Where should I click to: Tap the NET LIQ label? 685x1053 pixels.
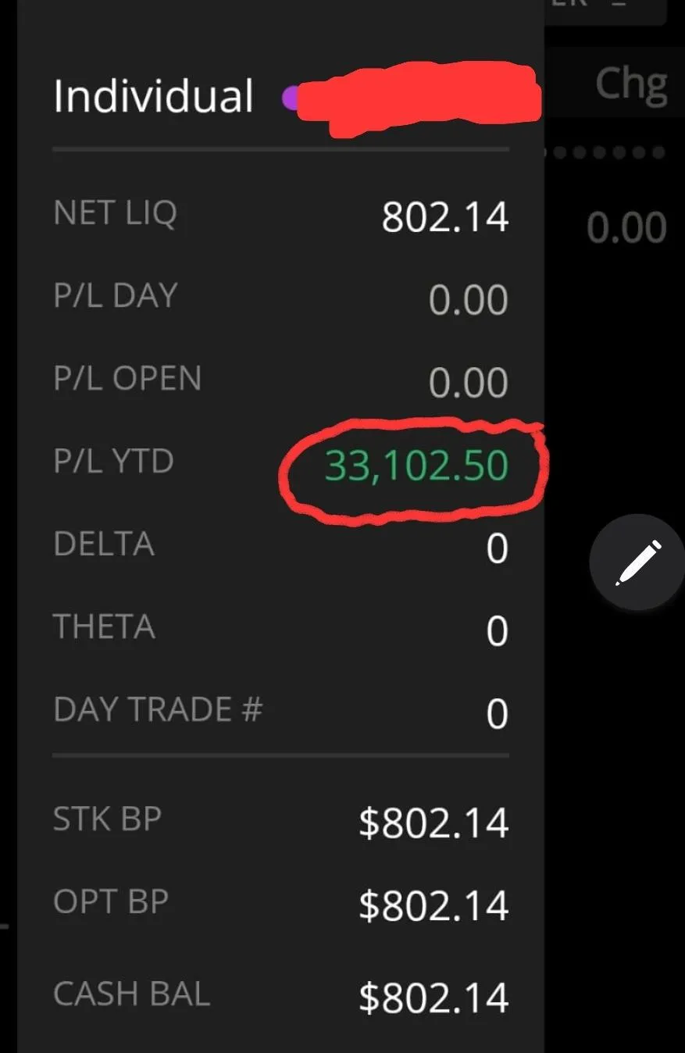pos(115,213)
